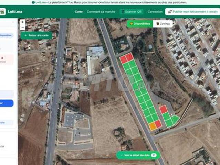Open Voir le détail des lots

coord(138,155)
